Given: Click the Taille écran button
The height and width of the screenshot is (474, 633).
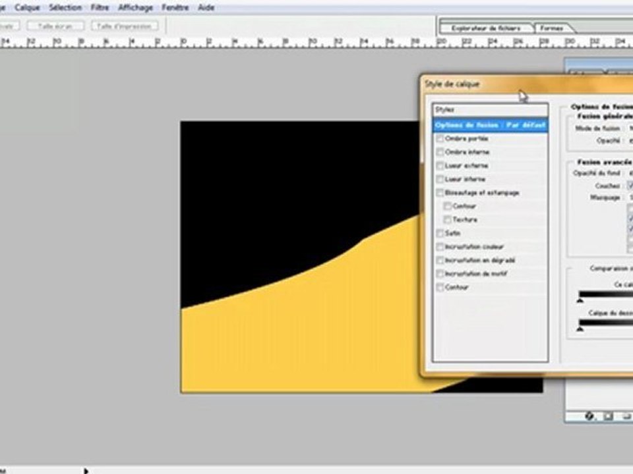Looking at the screenshot, I should pyautogui.click(x=55, y=26).
